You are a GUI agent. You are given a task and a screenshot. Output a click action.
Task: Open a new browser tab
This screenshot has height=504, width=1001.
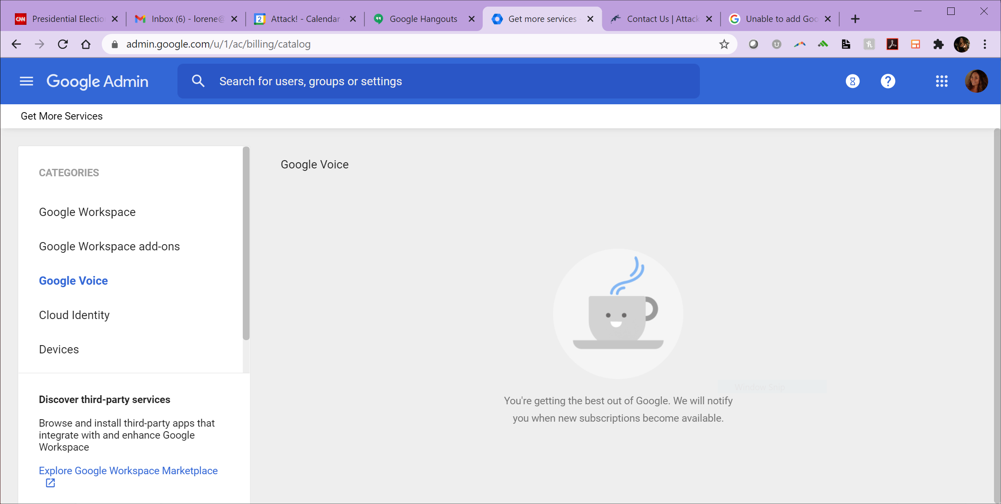click(x=855, y=19)
